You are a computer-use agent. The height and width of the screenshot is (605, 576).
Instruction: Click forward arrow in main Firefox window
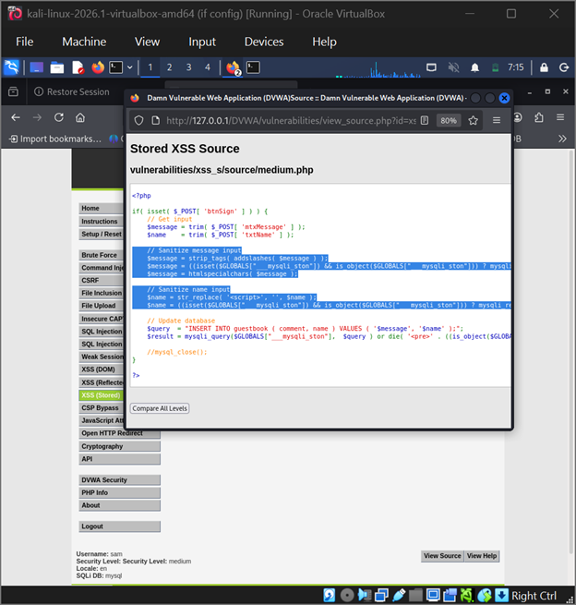click(x=37, y=117)
